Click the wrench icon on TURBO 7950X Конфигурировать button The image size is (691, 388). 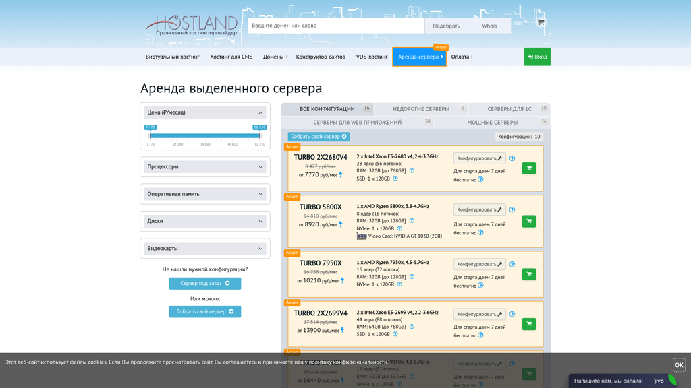(499, 264)
